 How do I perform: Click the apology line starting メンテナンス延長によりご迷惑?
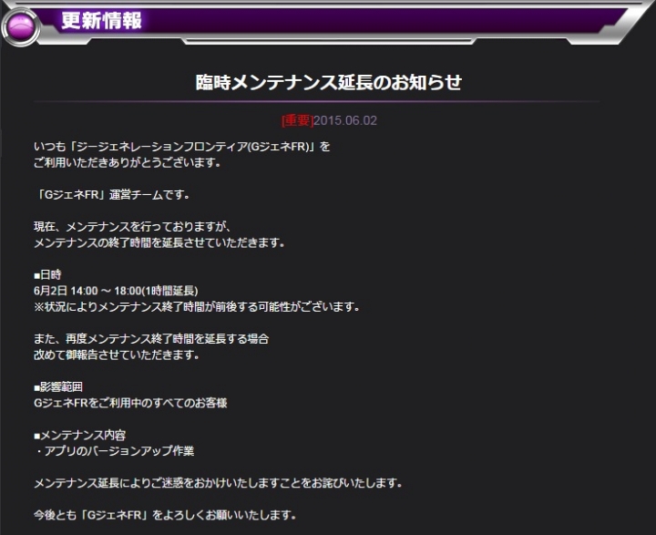[218, 483]
